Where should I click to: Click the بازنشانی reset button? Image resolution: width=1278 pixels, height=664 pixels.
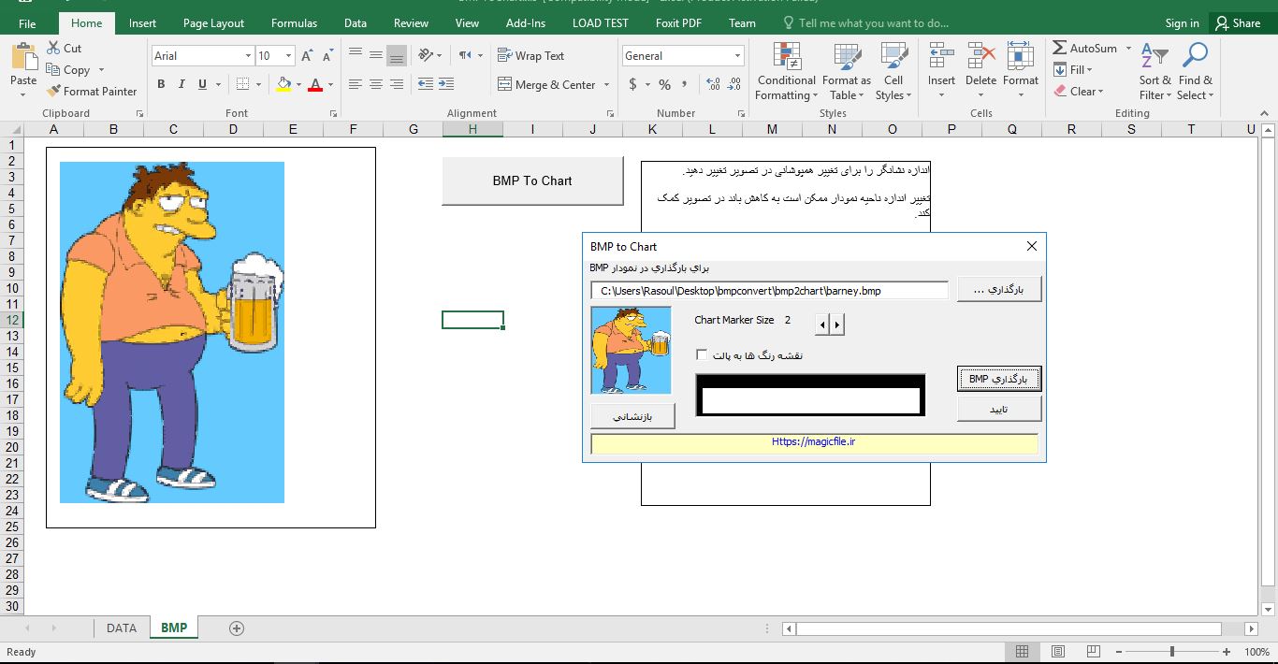click(x=632, y=415)
